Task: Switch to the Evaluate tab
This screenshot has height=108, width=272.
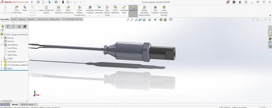Action: 31,19
